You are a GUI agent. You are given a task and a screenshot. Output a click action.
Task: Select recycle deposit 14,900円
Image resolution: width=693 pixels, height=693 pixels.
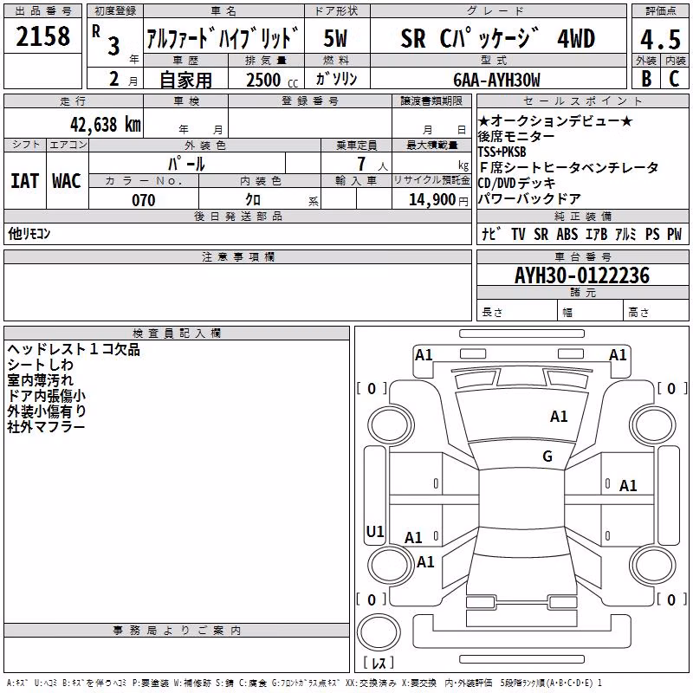coord(438,200)
